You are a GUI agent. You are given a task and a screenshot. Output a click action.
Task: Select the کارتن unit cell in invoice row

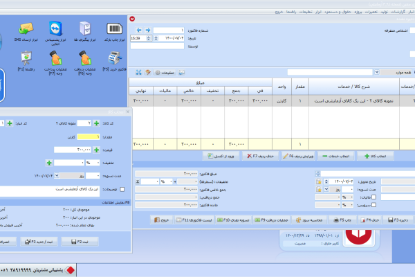click(x=282, y=101)
